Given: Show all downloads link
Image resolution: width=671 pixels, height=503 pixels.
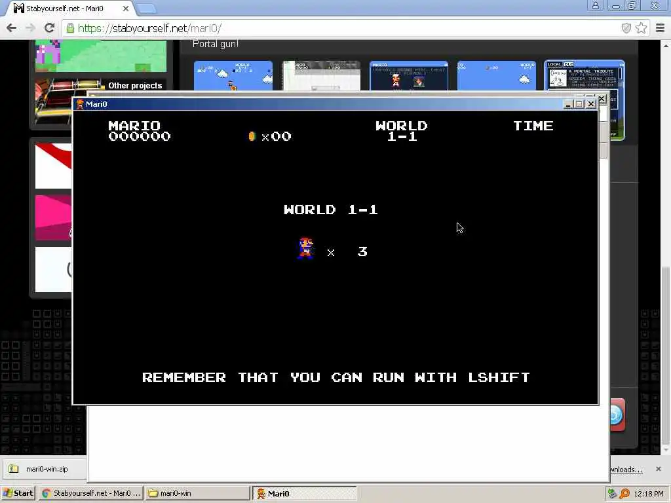Looking at the screenshot, I should point(625,470).
